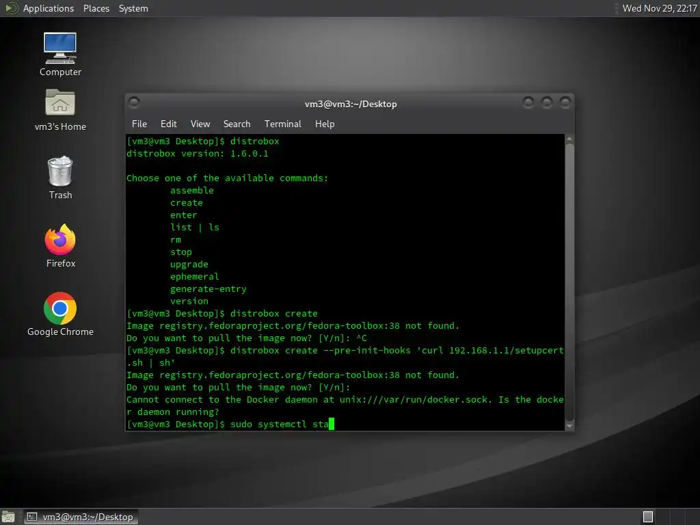Open the System menu

click(x=133, y=8)
